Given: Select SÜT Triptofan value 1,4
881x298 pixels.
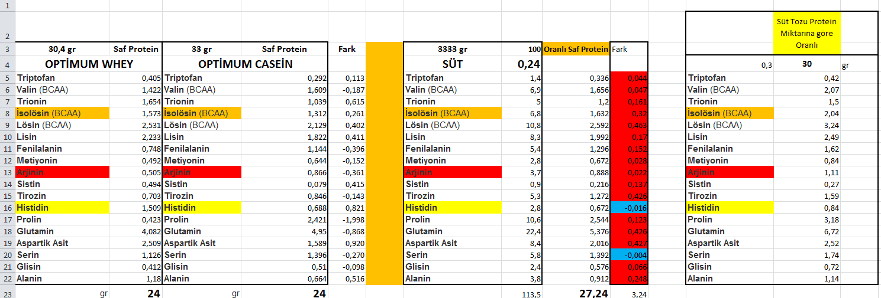Looking at the screenshot, I should pos(521,78).
